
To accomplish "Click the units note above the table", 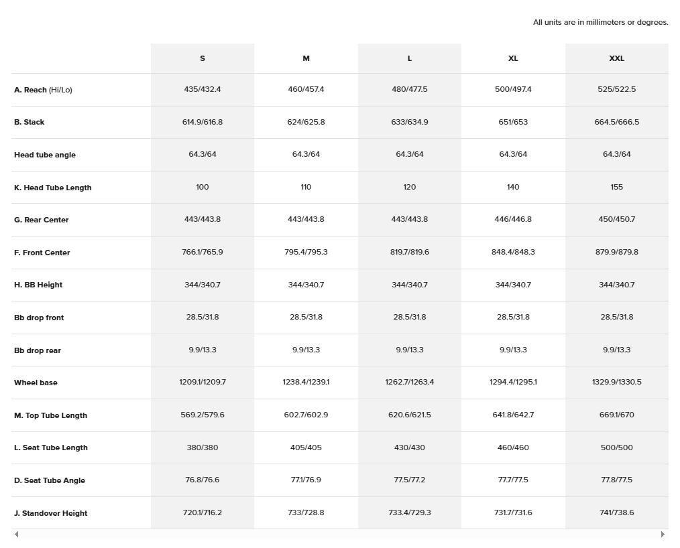I will pos(600,22).
